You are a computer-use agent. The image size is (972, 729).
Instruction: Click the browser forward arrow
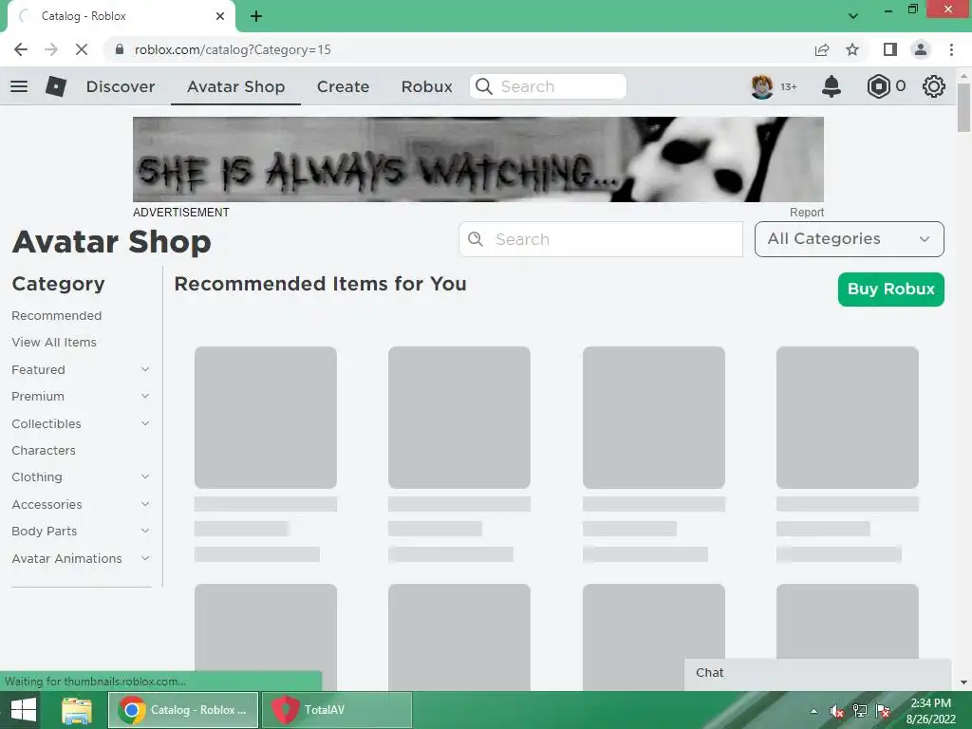[51, 49]
